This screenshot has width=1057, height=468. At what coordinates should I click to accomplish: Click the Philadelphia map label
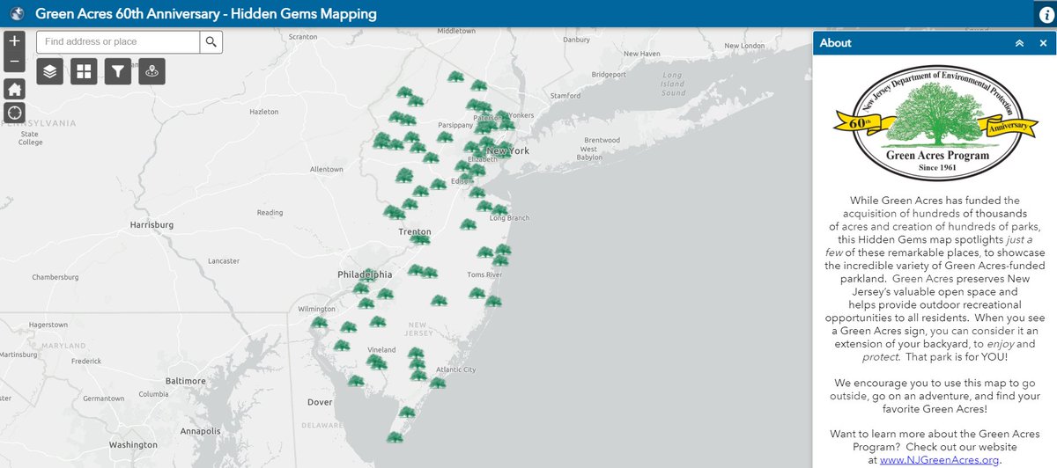tap(365, 275)
